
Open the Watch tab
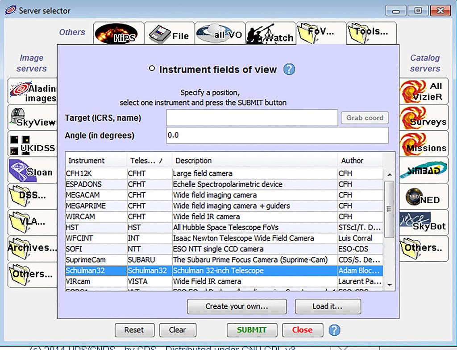[271, 33]
